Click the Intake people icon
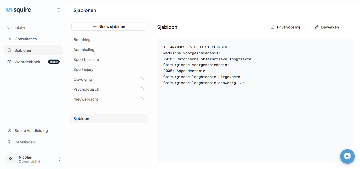The image size is (360, 169). tap(9, 27)
